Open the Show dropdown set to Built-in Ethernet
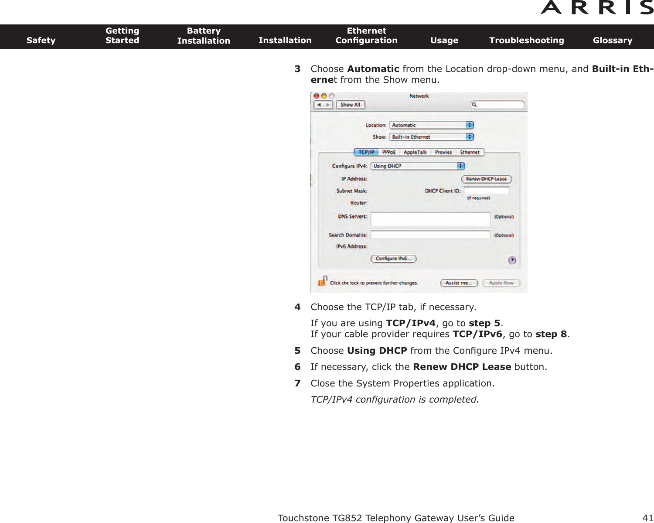Screen dimensions: 654x523 pos(432,137)
